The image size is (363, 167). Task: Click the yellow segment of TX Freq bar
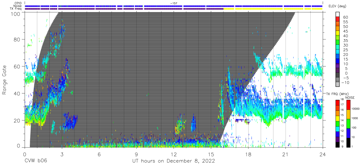click(x=273, y=9)
